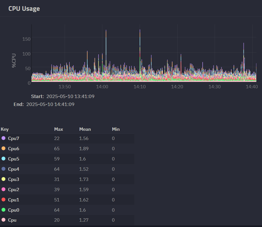Click the light pink Cpu swatch in the bottom row

point(3,220)
